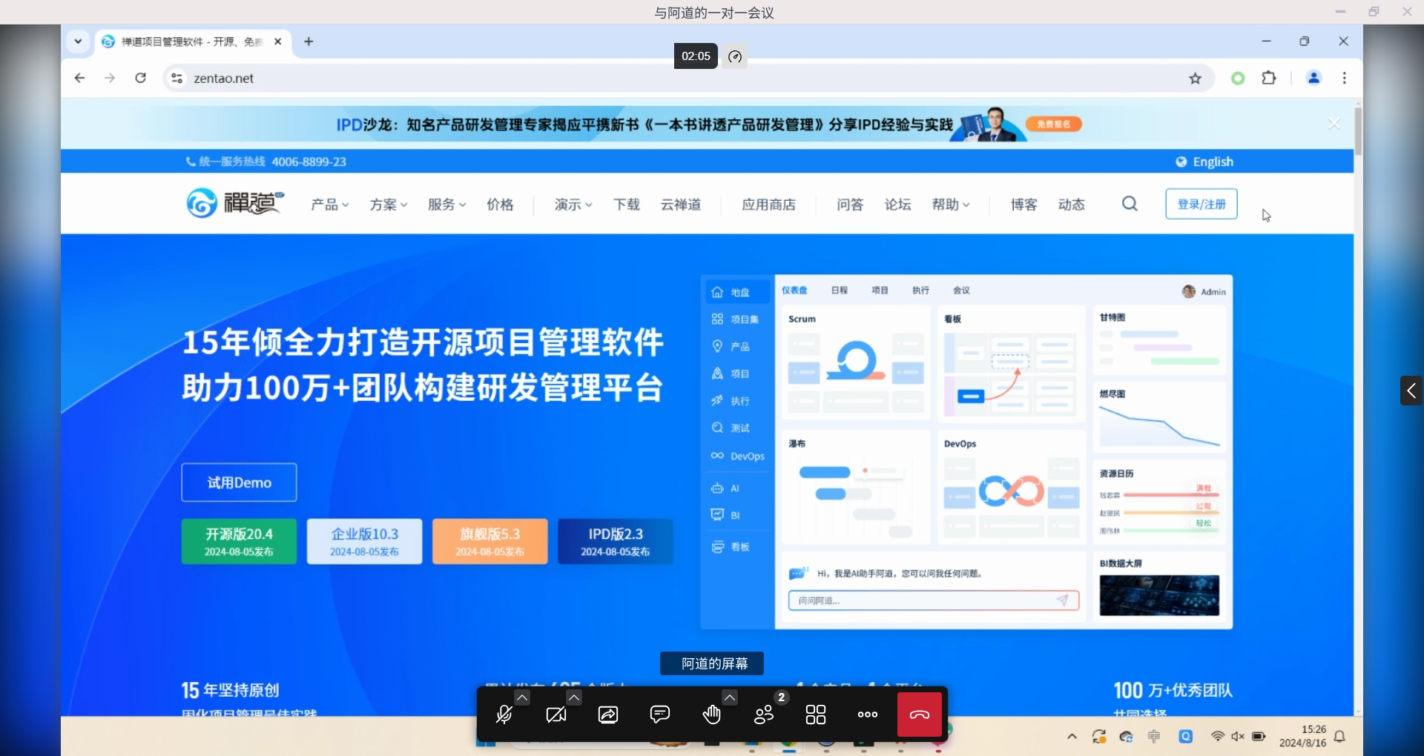Turn on the camera in the meeting toolbar
Screen dimensions: 1424x756
click(556, 714)
